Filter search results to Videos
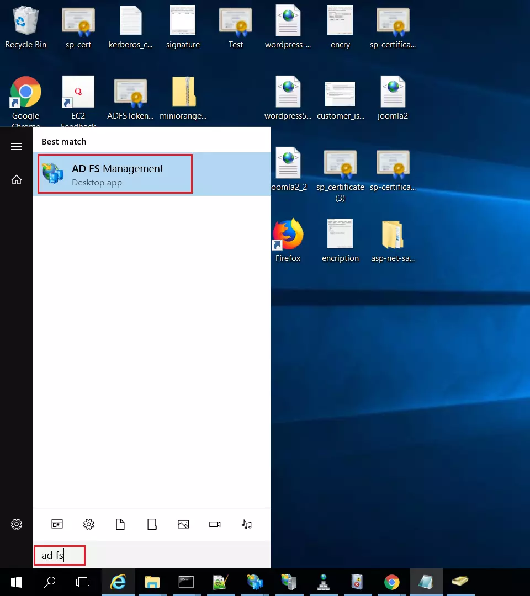530x596 pixels. 215,524
